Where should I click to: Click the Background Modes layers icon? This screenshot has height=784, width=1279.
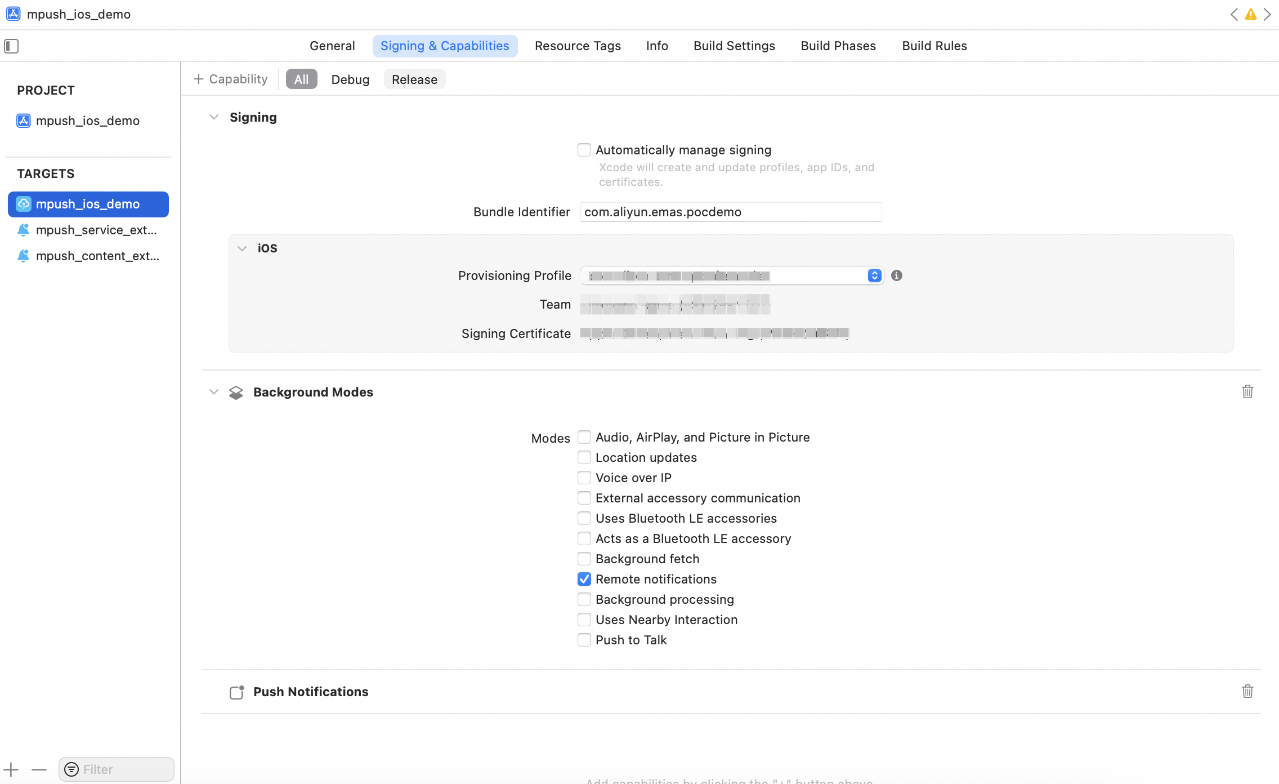coord(236,393)
